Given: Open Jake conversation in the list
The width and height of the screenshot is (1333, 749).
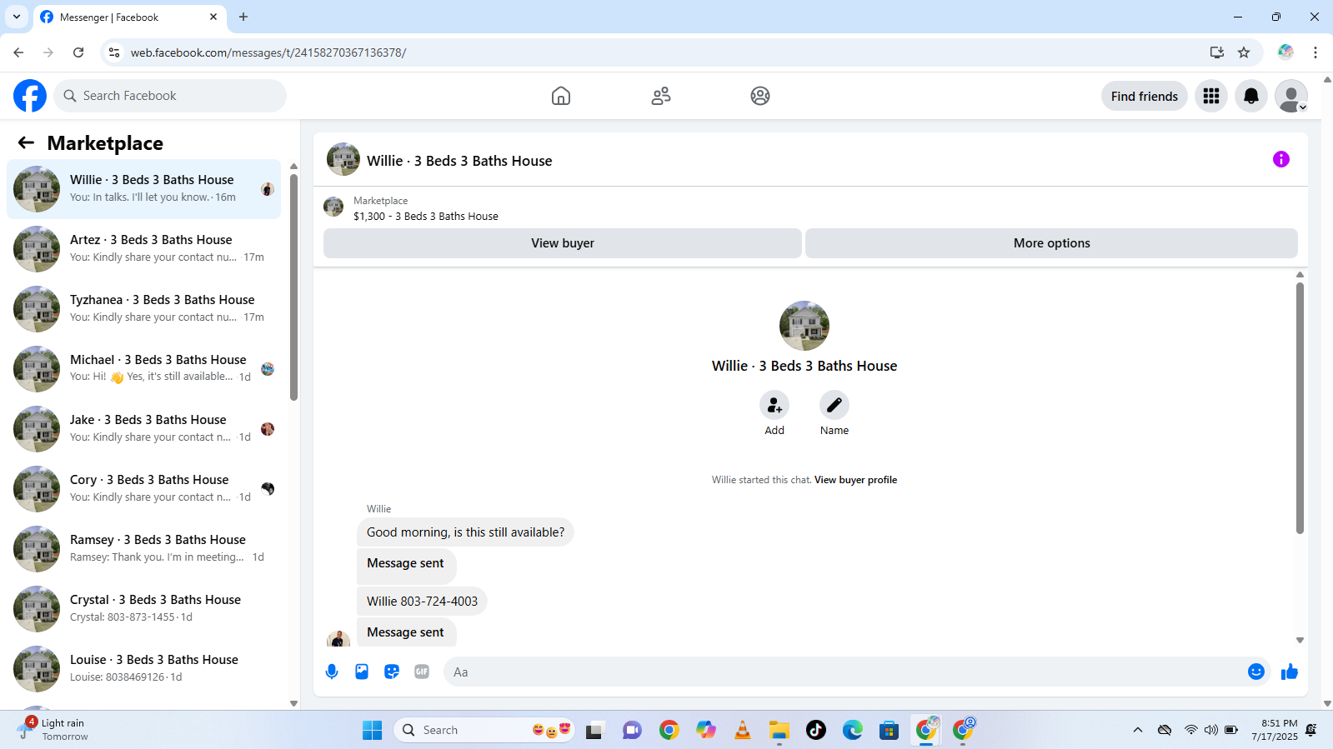Looking at the screenshot, I should (143, 429).
